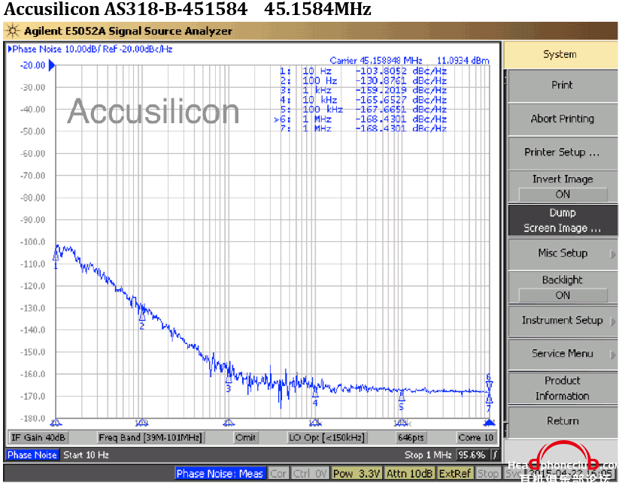Choose Print from the System menu
The image size is (625, 489).
[563, 85]
